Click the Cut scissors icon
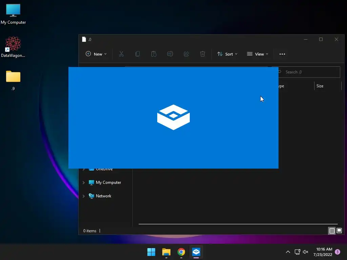Screen dimensions: 347x260 (121, 54)
